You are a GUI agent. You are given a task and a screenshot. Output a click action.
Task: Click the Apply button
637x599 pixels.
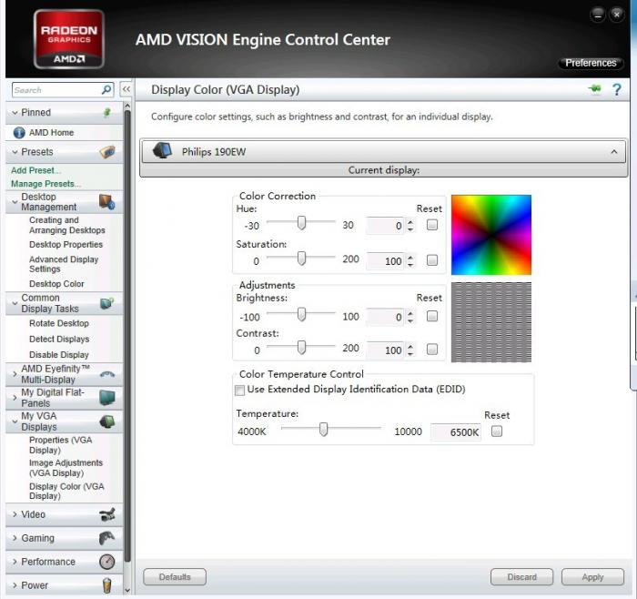592,576
